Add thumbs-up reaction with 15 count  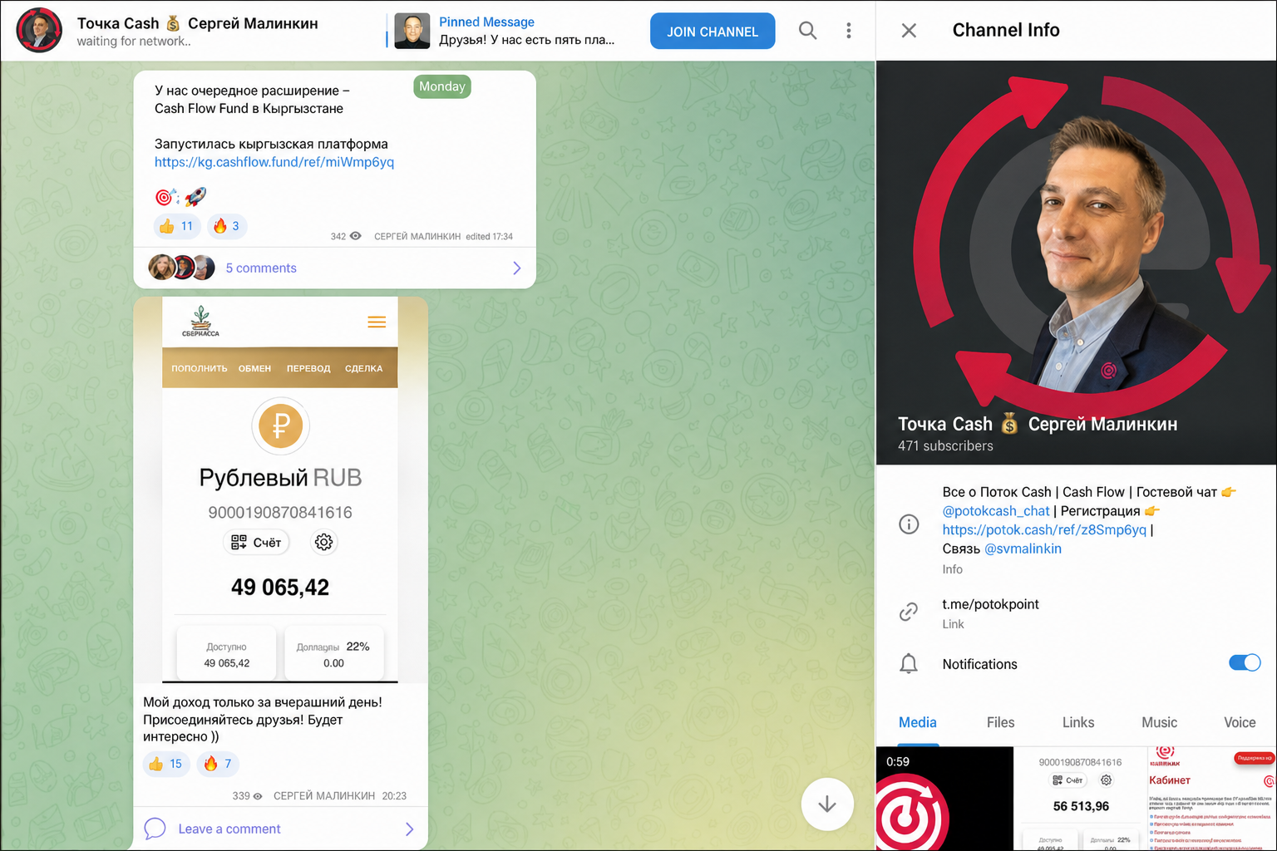(166, 764)
